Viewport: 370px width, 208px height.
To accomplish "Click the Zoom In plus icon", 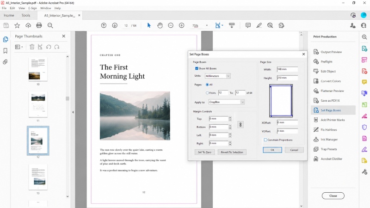I will pos(181,25).
